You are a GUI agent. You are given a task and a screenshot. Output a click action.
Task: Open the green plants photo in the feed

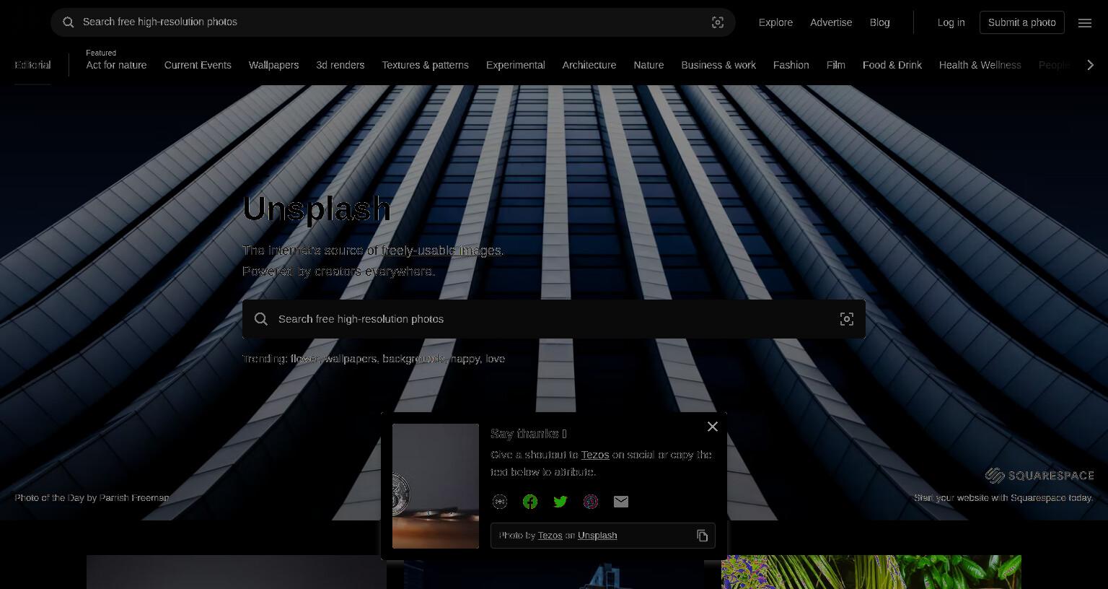[871, 572]
